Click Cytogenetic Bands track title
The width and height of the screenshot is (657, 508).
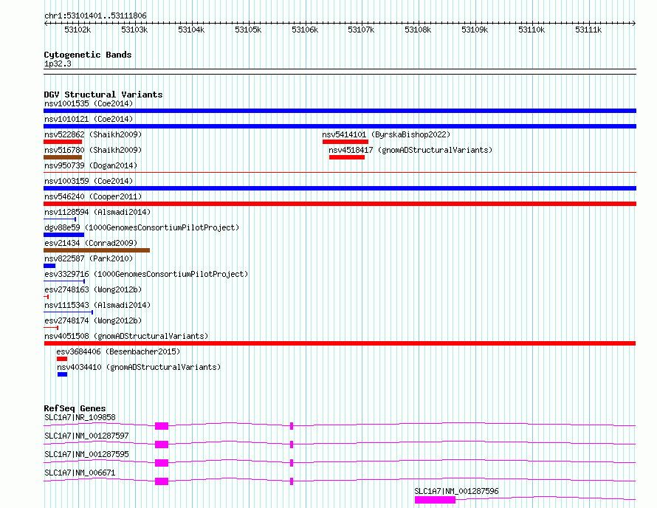[88, 55]
